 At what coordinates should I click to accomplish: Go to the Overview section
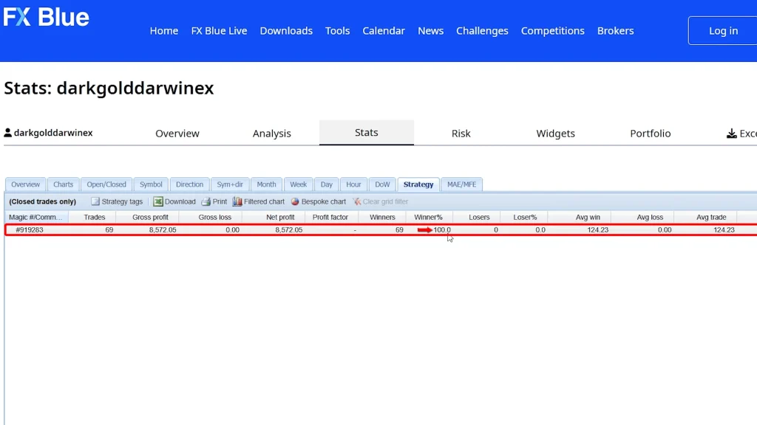pos(177,134)
